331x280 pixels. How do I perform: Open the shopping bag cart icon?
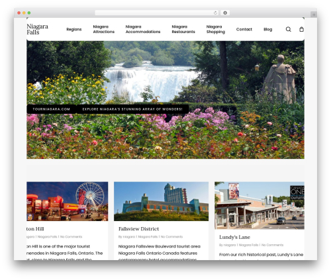(301, 29)
